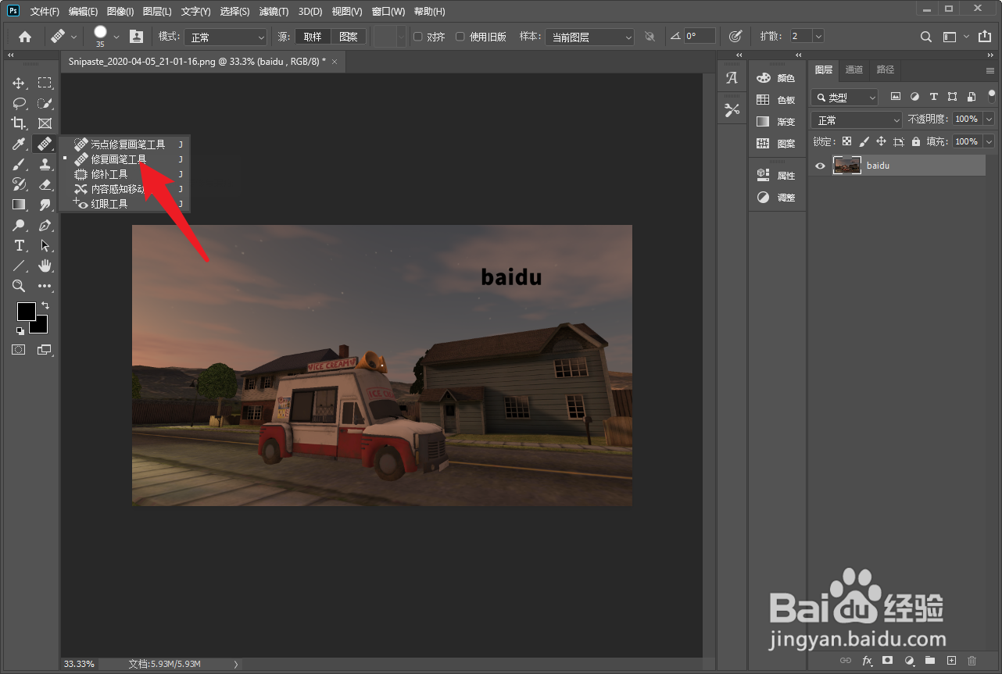Open Clone Source panel from options bar
The image size is (1002, 674).
coord(137,36)
